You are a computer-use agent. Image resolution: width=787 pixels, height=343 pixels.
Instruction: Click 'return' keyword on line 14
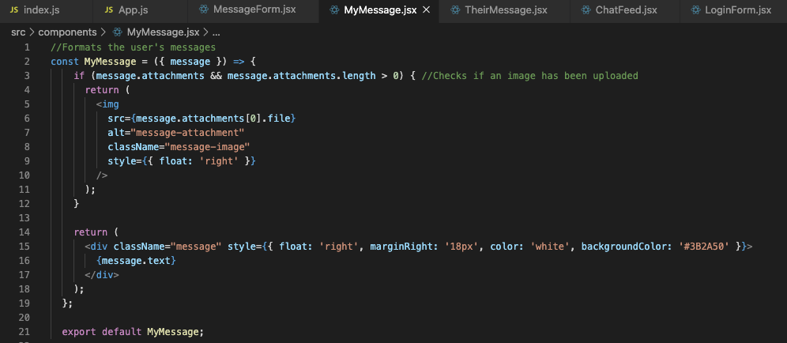point(90,232)
